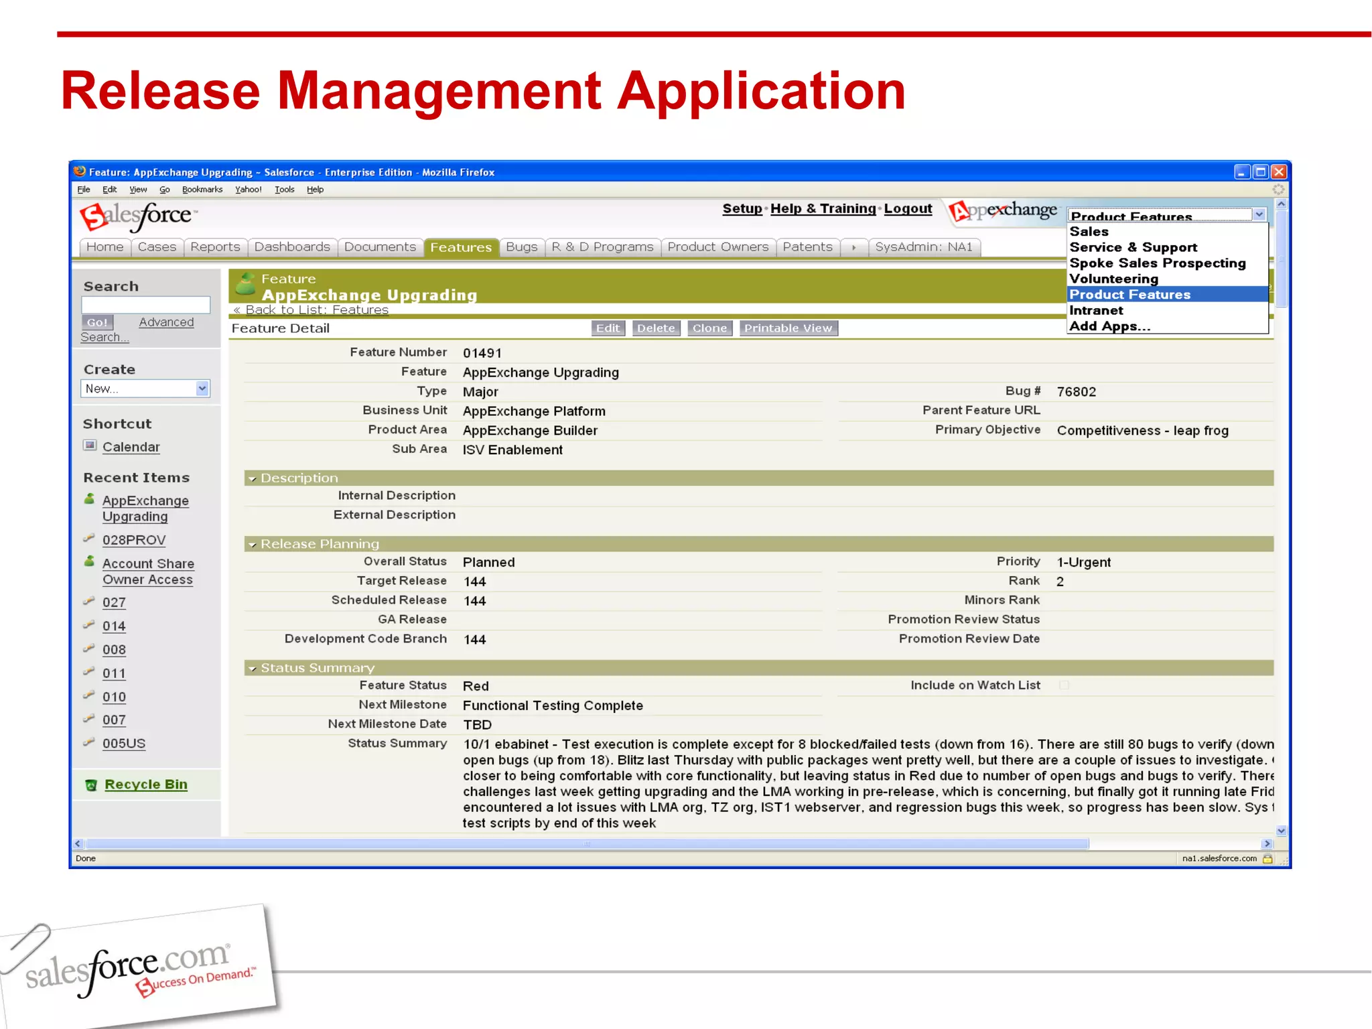Open the Advanced Search link
Image resolution: width=1372 pixels, height=1029 pixels.
[x=166, y=322]
